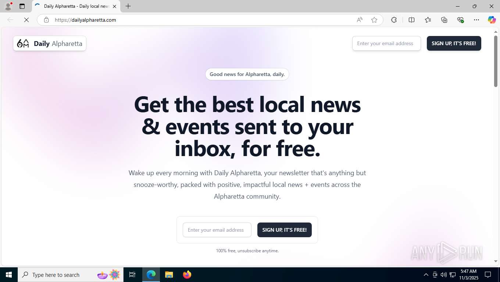Open File Explorer from the taskbar
Viewport: 500px width, 282px height.
click(169, 275)
